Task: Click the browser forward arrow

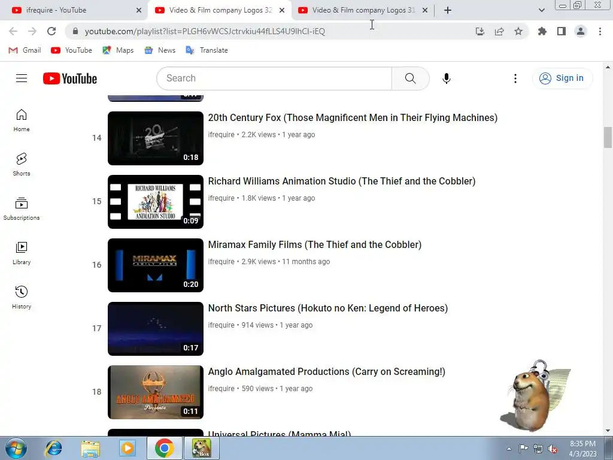Action: point(32,31)
